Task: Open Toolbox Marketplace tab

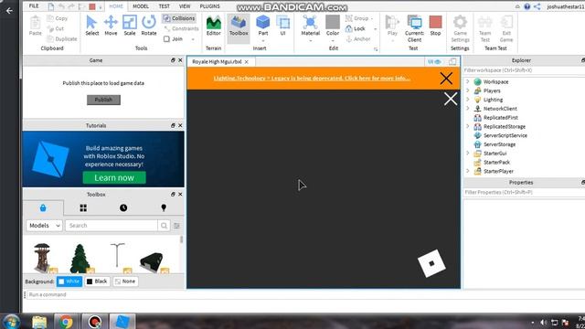Action: click(x=43, y=207)
